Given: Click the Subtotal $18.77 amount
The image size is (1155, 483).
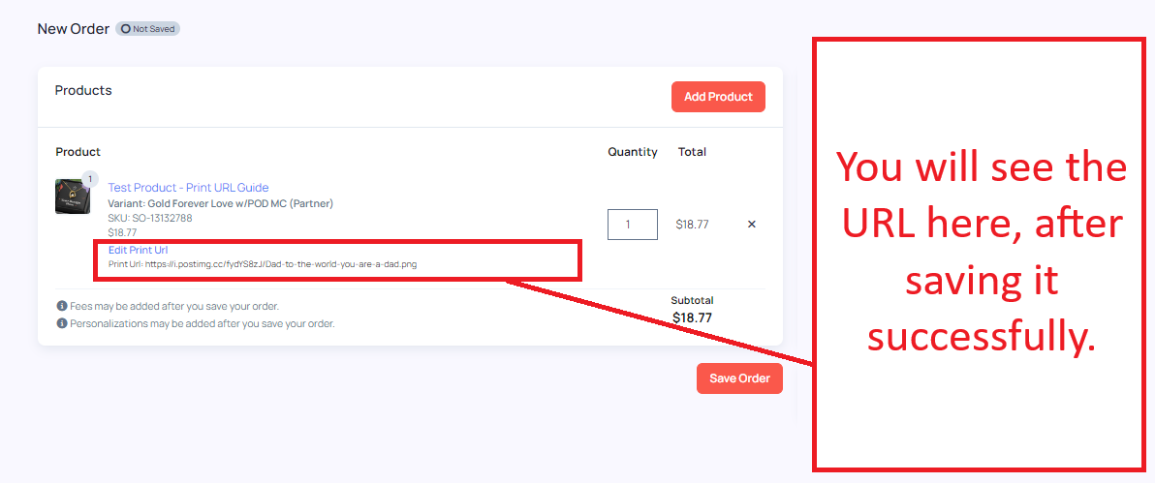Looking at the screenshot, I should pos(693,317).
